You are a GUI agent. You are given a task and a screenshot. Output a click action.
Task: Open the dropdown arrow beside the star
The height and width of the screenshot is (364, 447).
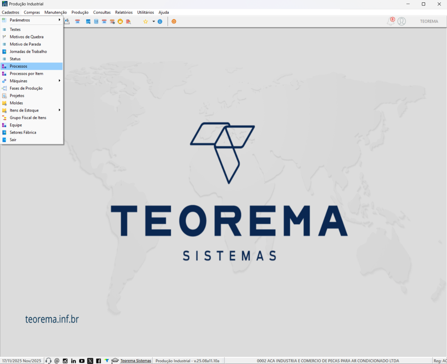point(154,22)
